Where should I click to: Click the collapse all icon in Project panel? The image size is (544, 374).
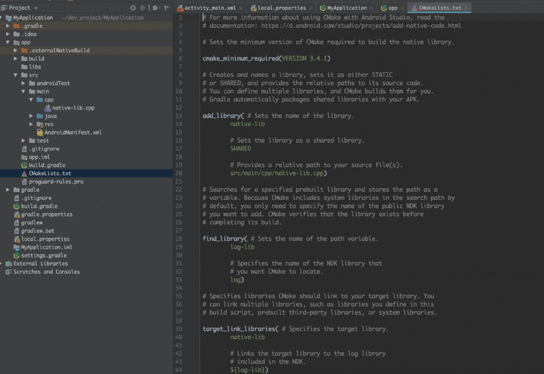pos(143,8)
